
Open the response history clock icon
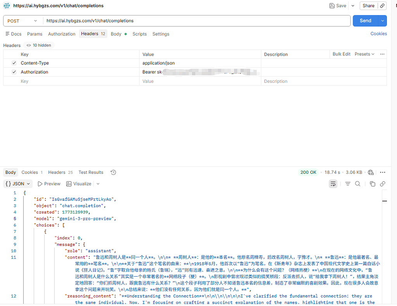[113, 172]
